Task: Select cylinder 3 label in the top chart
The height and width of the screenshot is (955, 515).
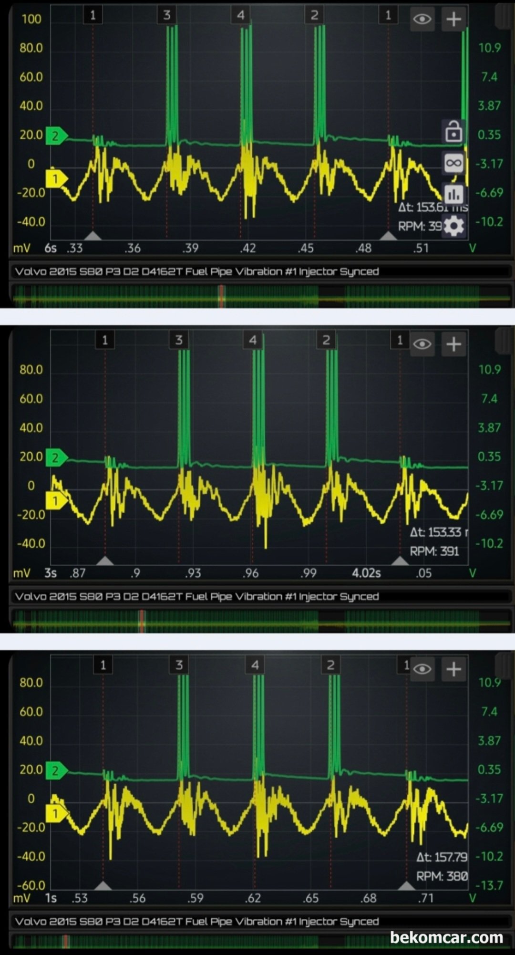Action: tap(166, 15)
